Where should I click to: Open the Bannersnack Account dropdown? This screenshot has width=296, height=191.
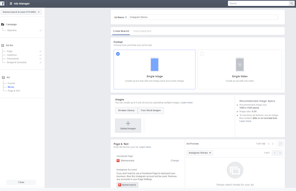click(21, 12)
